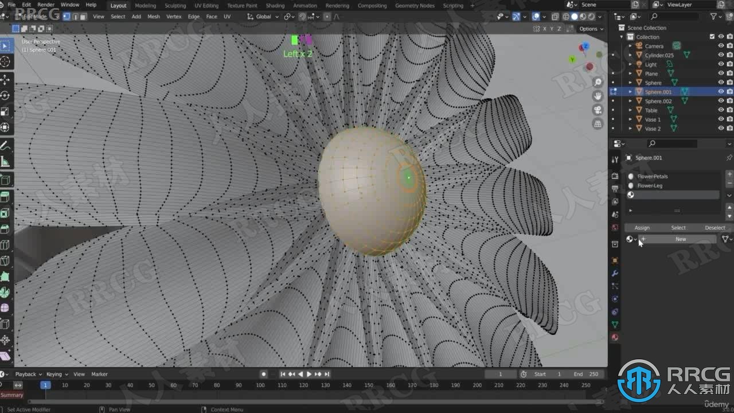Select the Spin tool
The image size is (734, 413).
tap(5, 293)
